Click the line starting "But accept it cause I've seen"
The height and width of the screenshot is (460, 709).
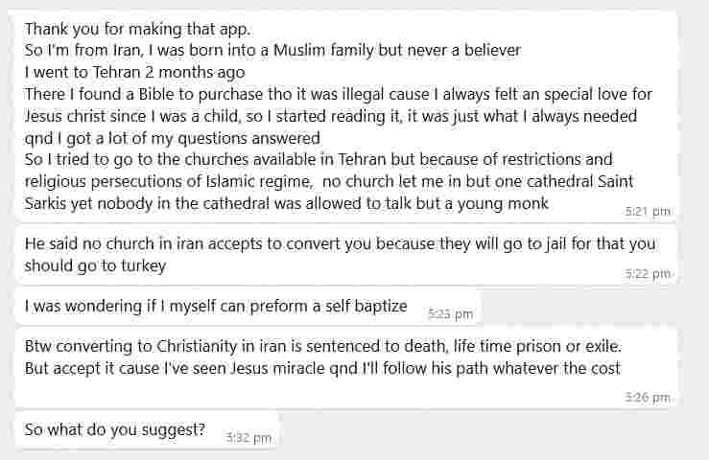point(322,367)
